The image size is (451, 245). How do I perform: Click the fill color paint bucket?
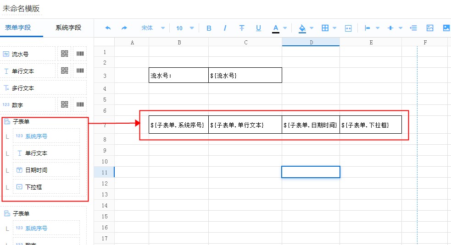[302, 28]
